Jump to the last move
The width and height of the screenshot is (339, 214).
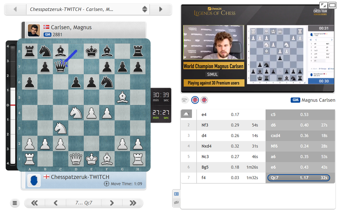pos(133,203)
